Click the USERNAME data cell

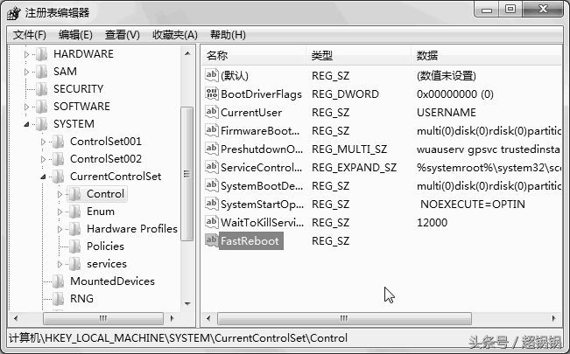point(447,113)
